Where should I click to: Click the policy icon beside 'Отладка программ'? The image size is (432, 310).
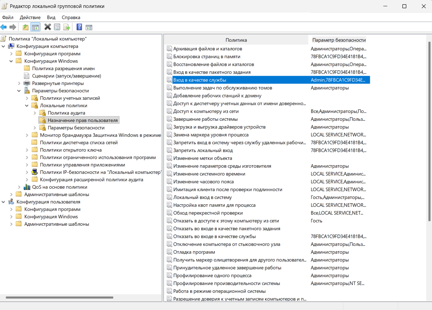tap(169, 252)
